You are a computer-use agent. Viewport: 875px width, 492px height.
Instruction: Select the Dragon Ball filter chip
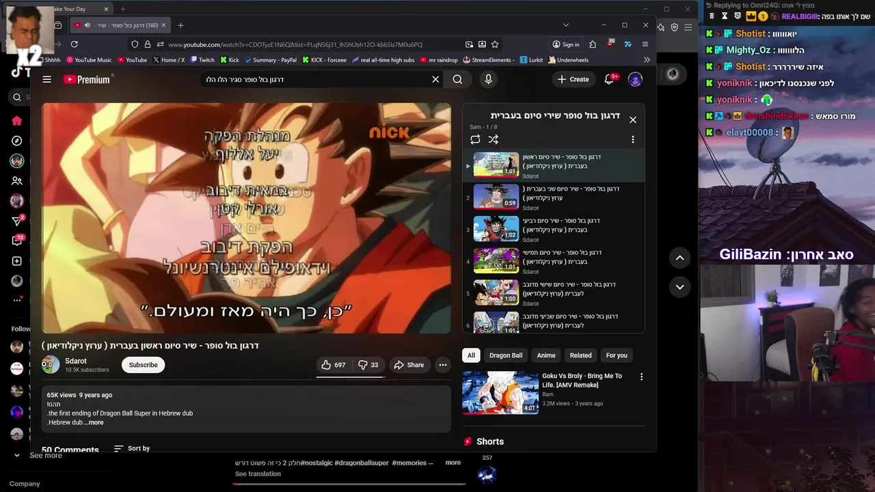(x=506, y=355)
